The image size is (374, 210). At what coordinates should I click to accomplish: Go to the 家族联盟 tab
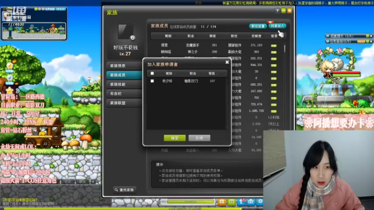click(124, 103)
